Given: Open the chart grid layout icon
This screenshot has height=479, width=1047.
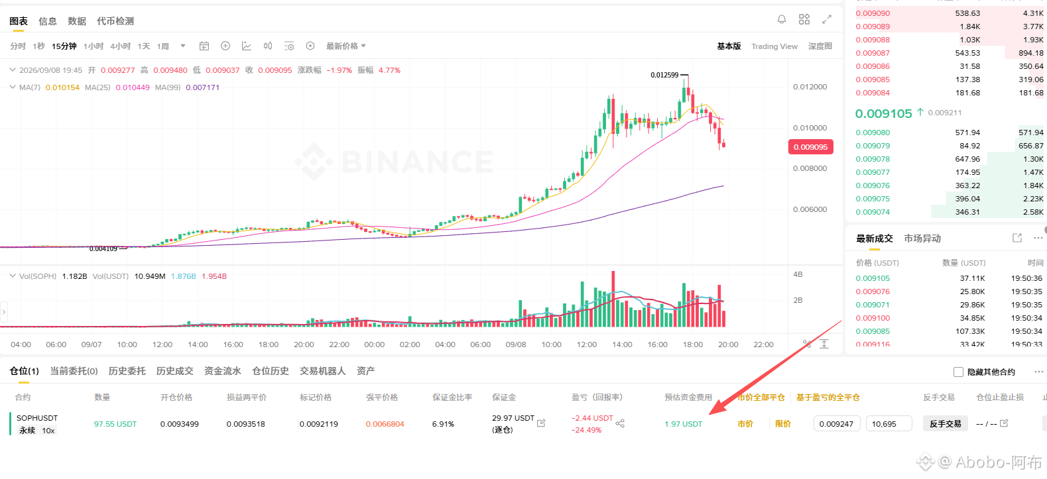Looking at the screenshot, I should pos(804,20).
